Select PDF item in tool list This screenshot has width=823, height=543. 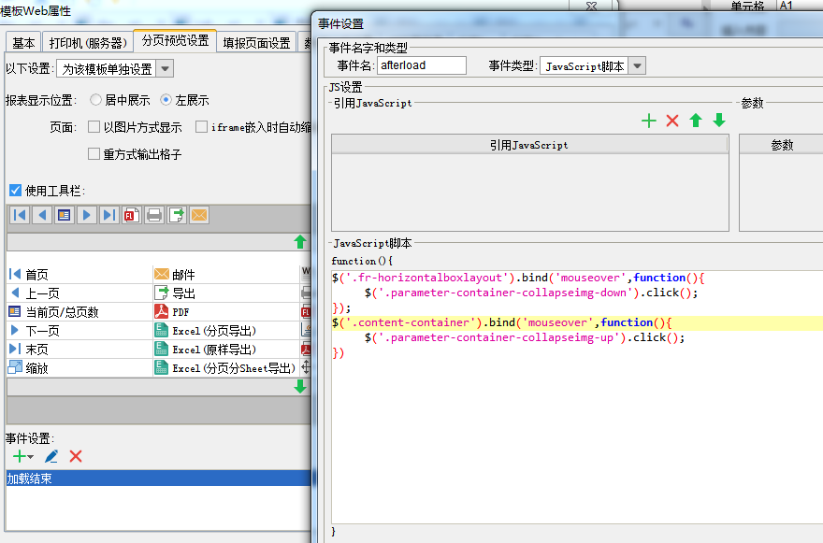(225, 312)
